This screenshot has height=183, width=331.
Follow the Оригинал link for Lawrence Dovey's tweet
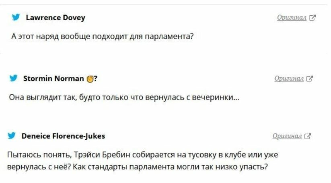(292, 18)
